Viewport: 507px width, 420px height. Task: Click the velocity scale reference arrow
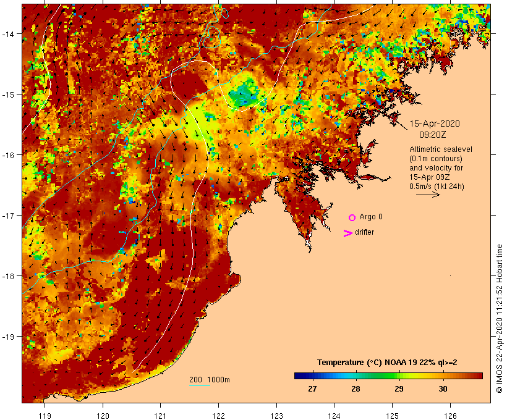pyautogui.click(x=428, y=195)
